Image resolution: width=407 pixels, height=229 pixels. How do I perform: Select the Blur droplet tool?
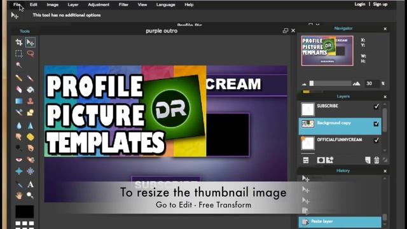point(18,126)
